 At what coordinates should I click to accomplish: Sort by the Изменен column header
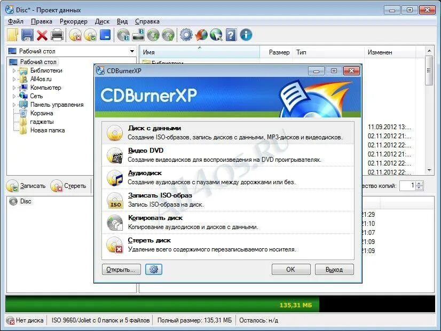pos(390,52)
